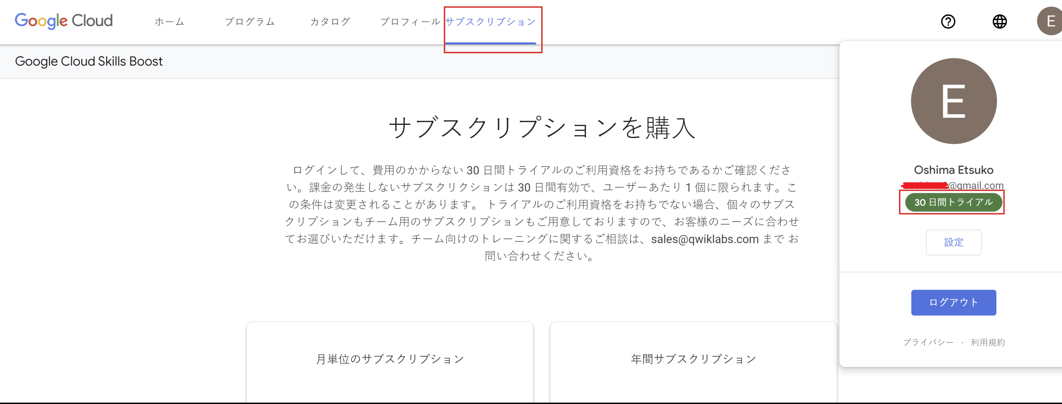Click the 30 日間トライアル badge

pyautogui.click(x=953, y=202)
